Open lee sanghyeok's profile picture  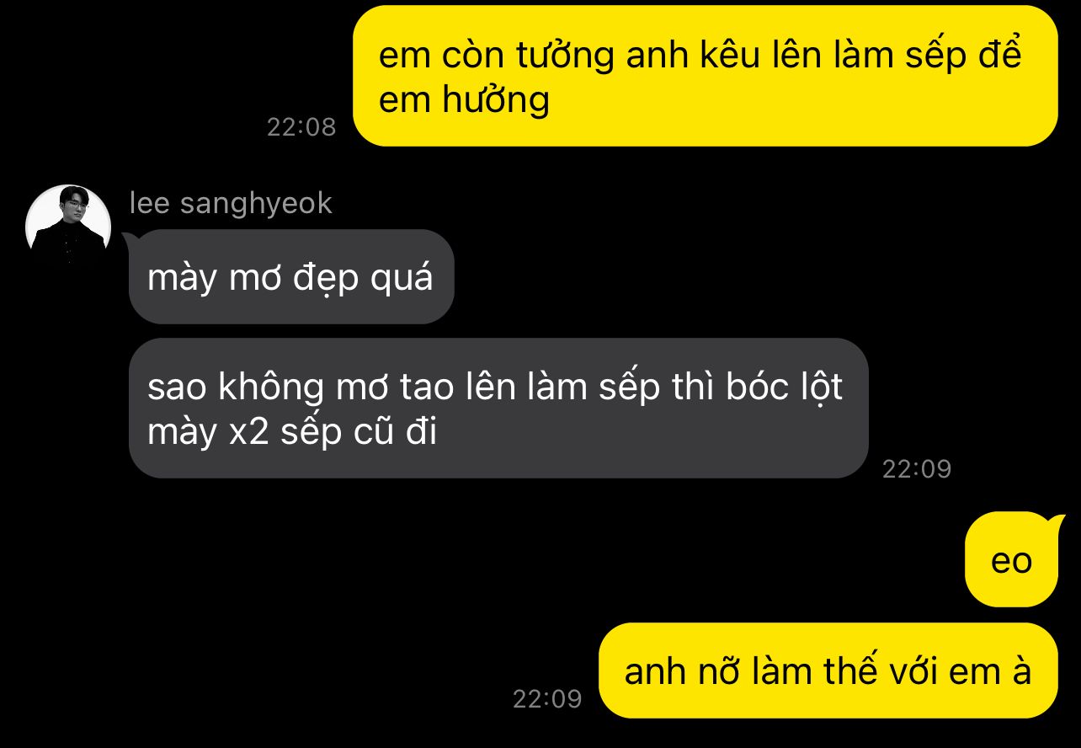pyautogui.click(x=68, y=227)
